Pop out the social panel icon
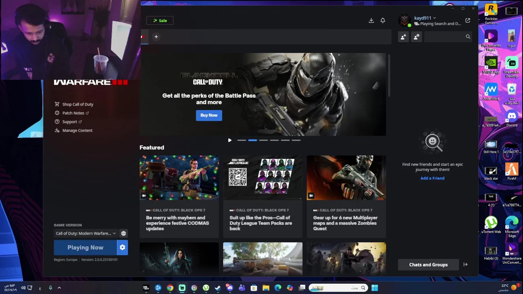523x294 pixels. (467, 20)
